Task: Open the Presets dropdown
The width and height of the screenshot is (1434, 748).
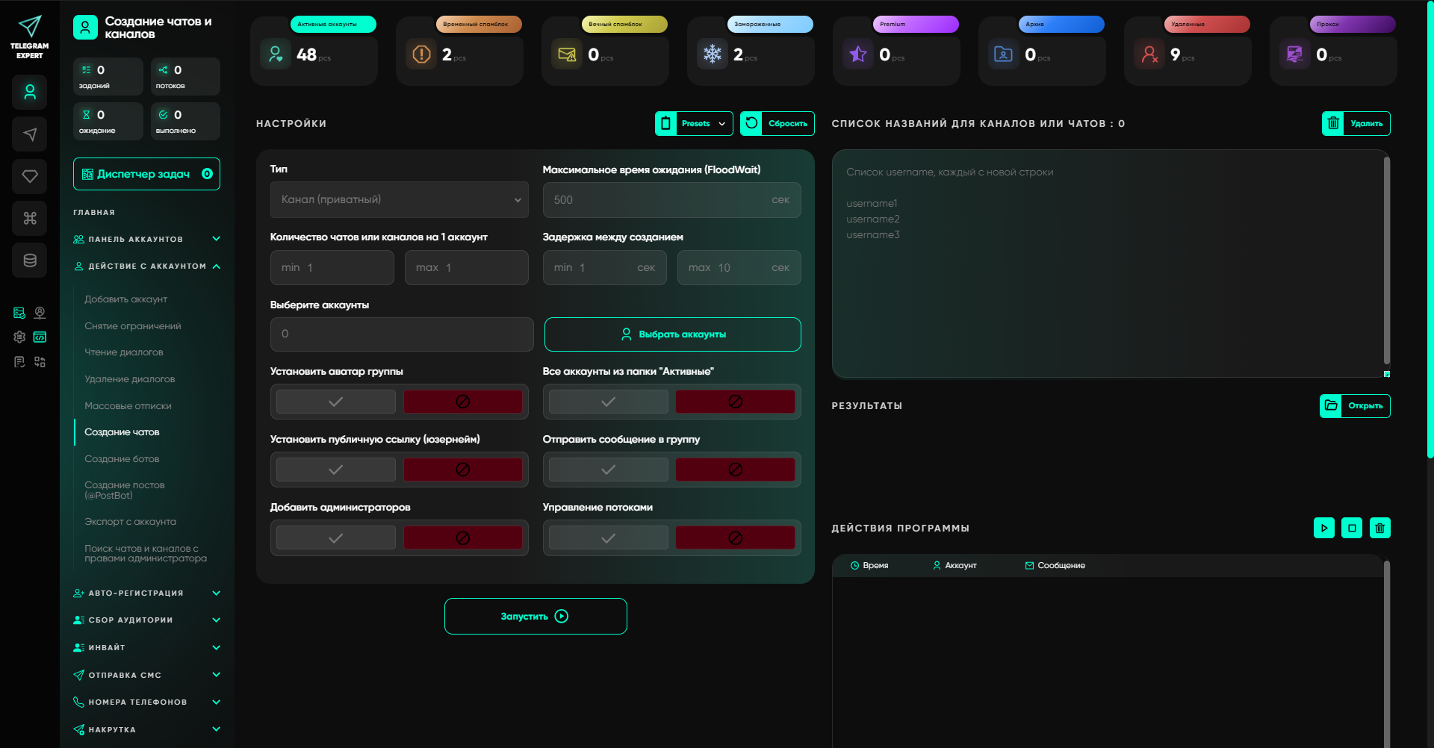Action: 694,124
